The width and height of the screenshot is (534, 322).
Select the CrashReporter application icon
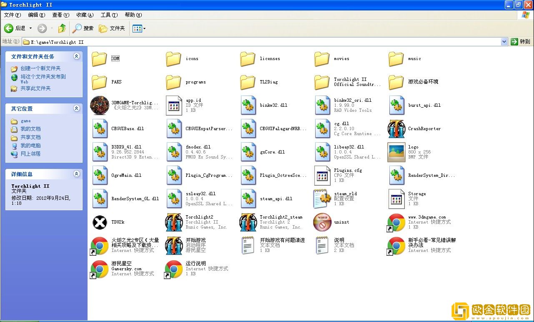click(x=396, y=129)
